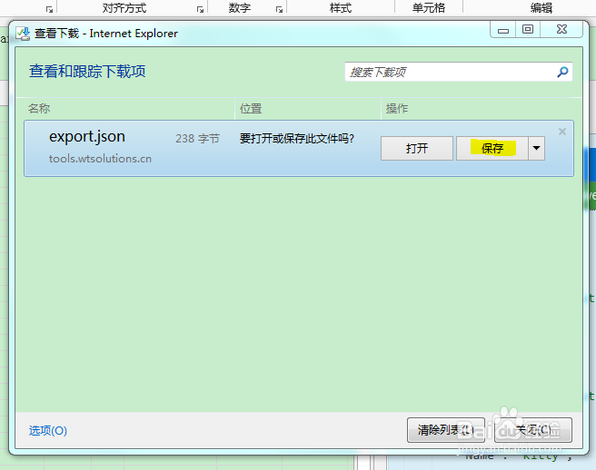Sort downloads by Name column header
596x470 pixels.
click(x=39, y=109)
